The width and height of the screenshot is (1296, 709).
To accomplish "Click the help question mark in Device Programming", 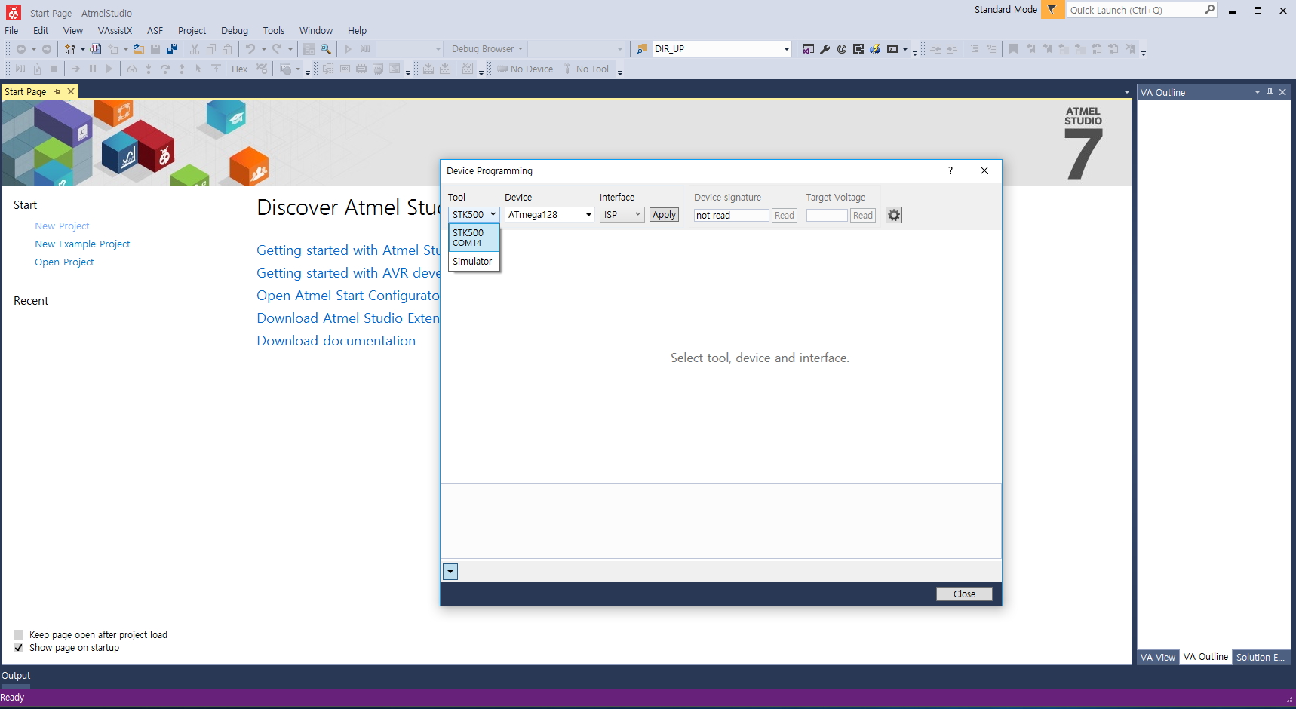I will pos(951,170).
